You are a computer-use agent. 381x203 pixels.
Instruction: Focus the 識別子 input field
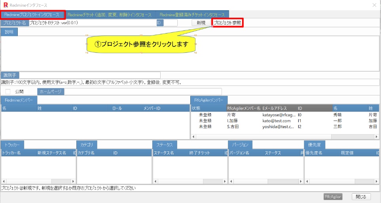tap(90, 75)
